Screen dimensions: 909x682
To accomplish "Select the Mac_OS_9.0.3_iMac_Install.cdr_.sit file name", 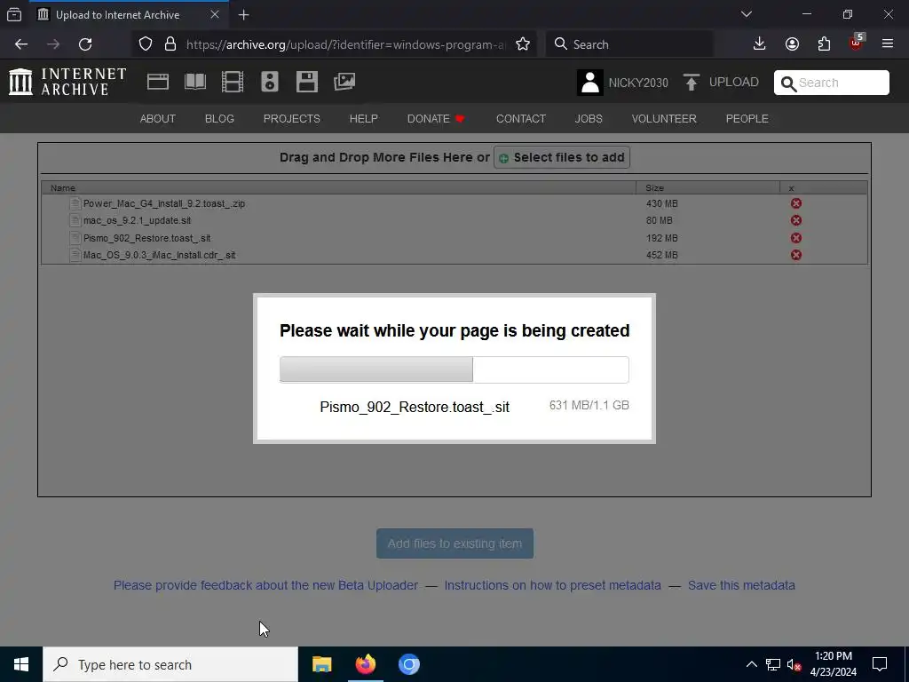I will (x=160, y=255).
